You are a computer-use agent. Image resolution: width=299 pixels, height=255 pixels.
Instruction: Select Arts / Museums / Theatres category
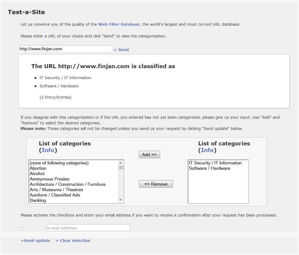[56, 190]
